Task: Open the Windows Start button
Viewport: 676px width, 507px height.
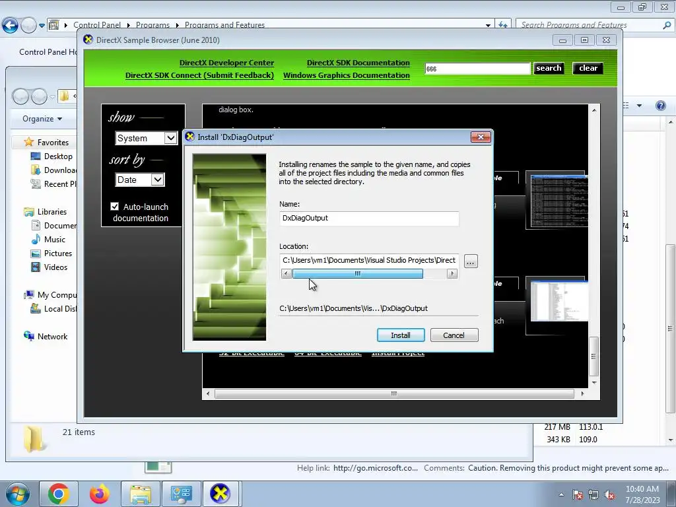Action: pyautogui.click(x=17, y=494)
